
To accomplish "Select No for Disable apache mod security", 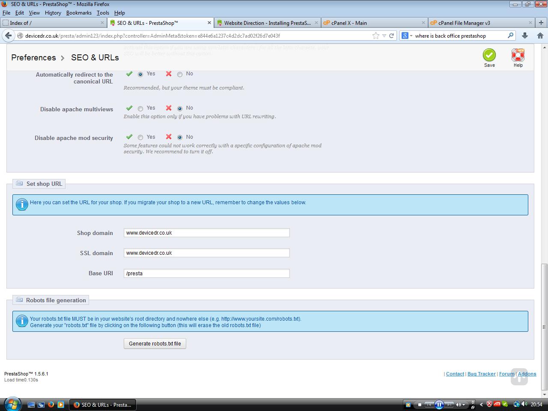I will (180, 137).
